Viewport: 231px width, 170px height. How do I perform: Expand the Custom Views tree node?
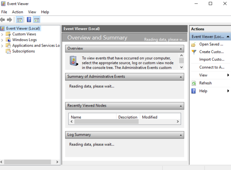tap(2, 34)
